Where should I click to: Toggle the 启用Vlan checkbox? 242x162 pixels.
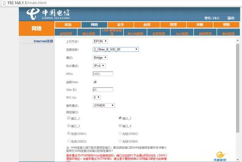[x=95, y=82]
